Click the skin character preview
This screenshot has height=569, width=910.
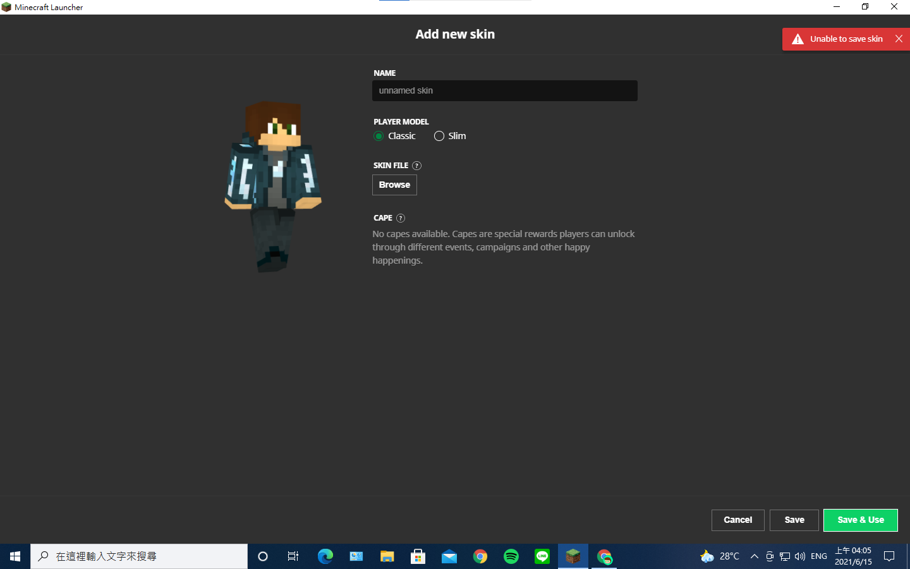click(273, 187)
